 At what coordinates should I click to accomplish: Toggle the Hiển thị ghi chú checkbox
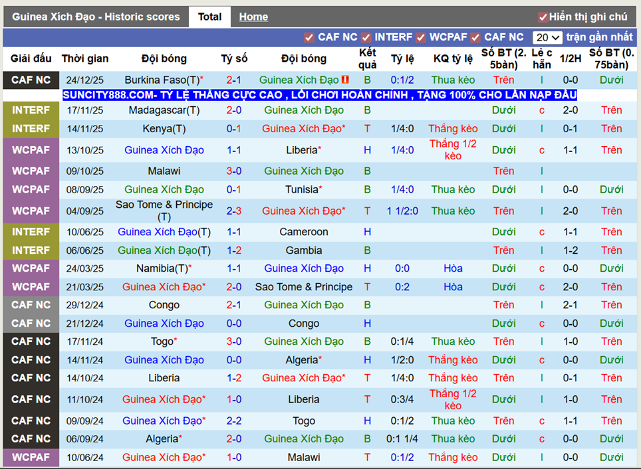543,17
